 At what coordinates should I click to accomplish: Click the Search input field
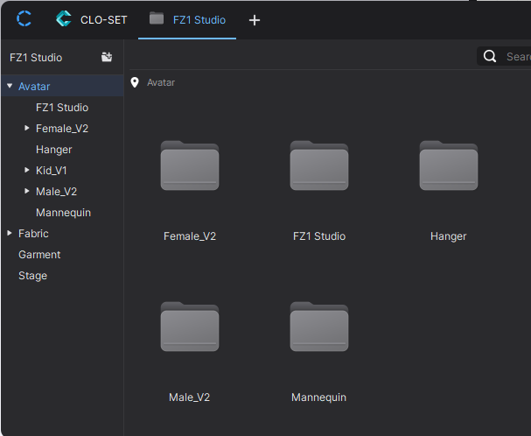tap(518, 57)
